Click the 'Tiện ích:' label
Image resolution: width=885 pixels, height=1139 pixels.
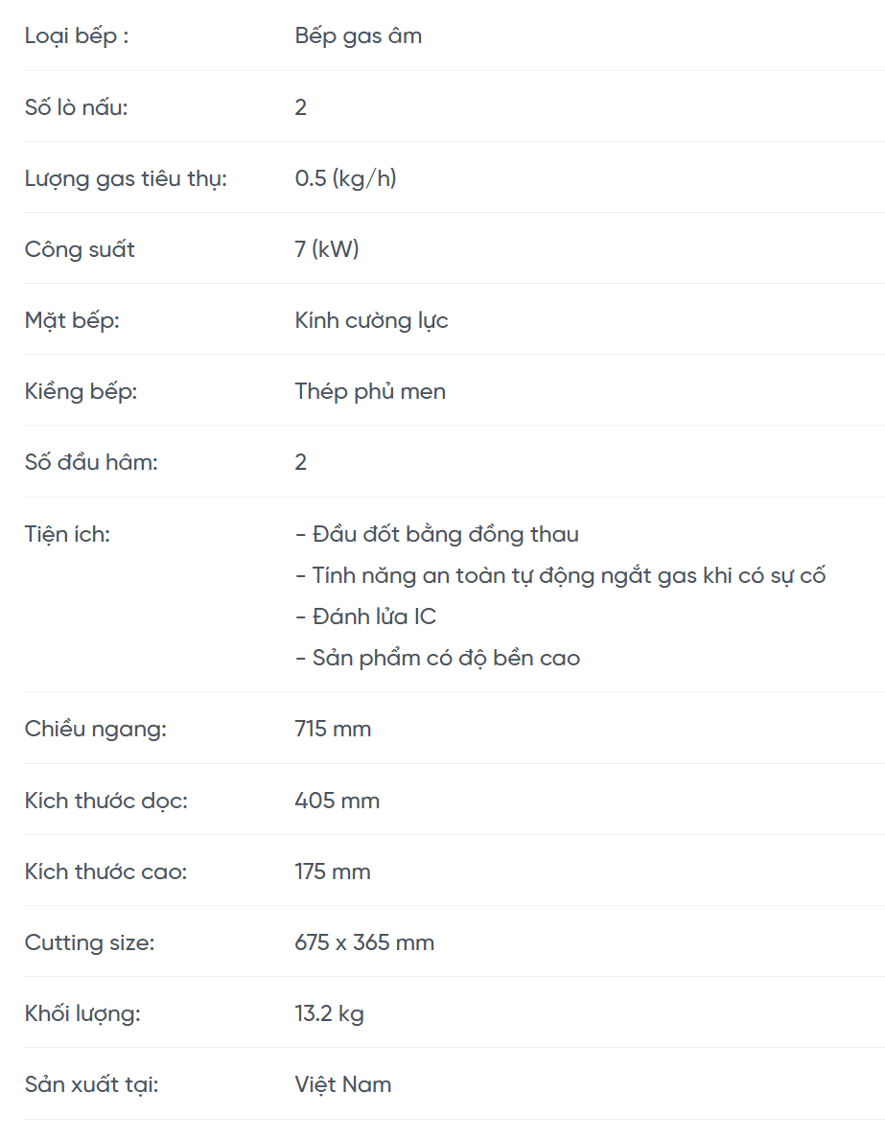[x=67, y=534]
